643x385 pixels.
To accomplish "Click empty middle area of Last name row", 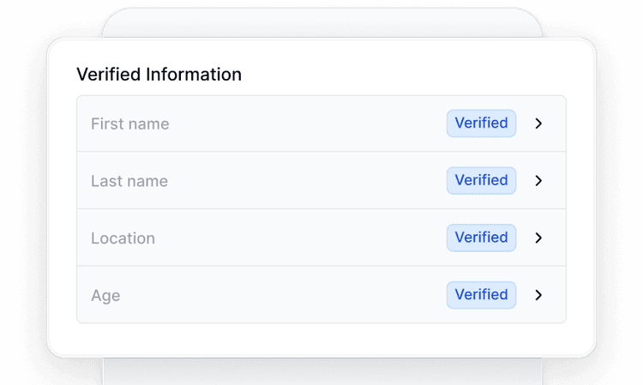I will (300, 181).
